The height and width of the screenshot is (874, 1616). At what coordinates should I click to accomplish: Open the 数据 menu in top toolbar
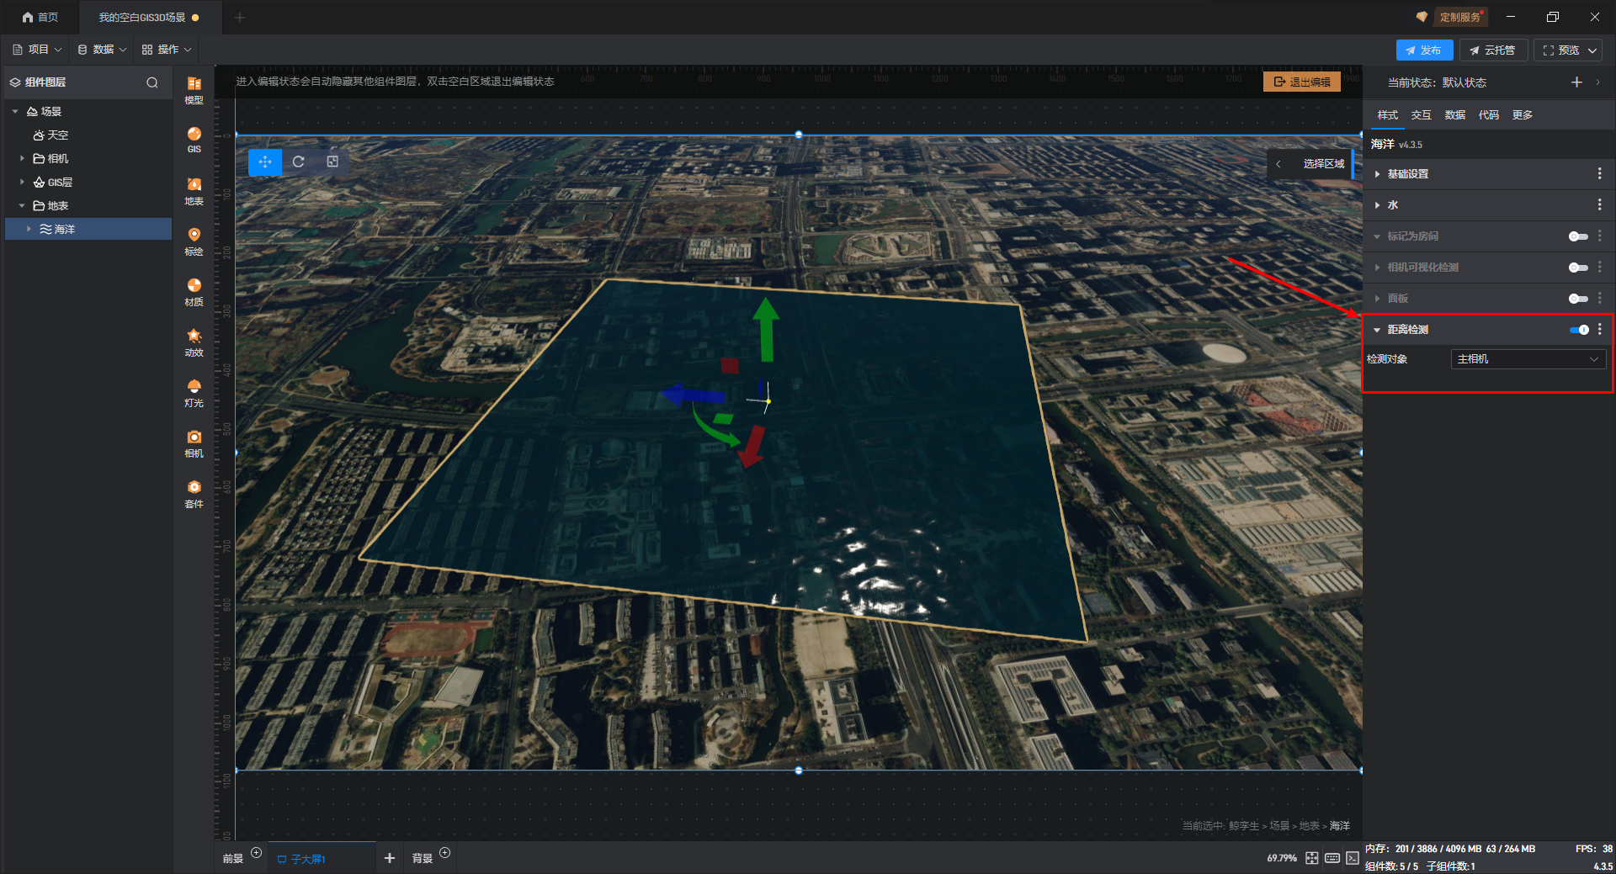[x=102, y=50]
